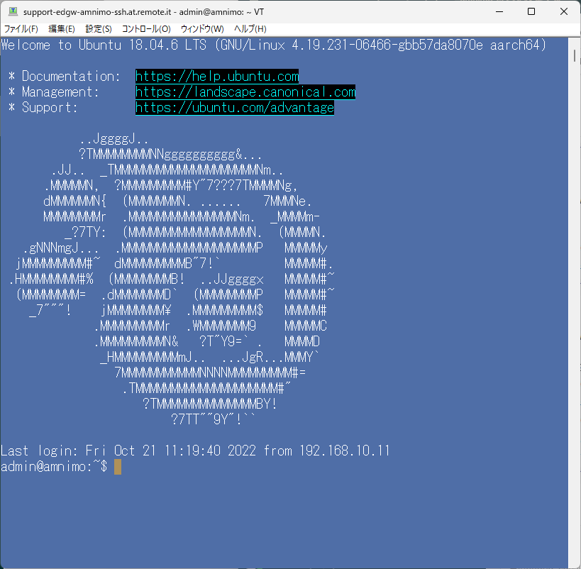Close the terminal window
This screenshot has width=581, height=569.
pos(563,11)
